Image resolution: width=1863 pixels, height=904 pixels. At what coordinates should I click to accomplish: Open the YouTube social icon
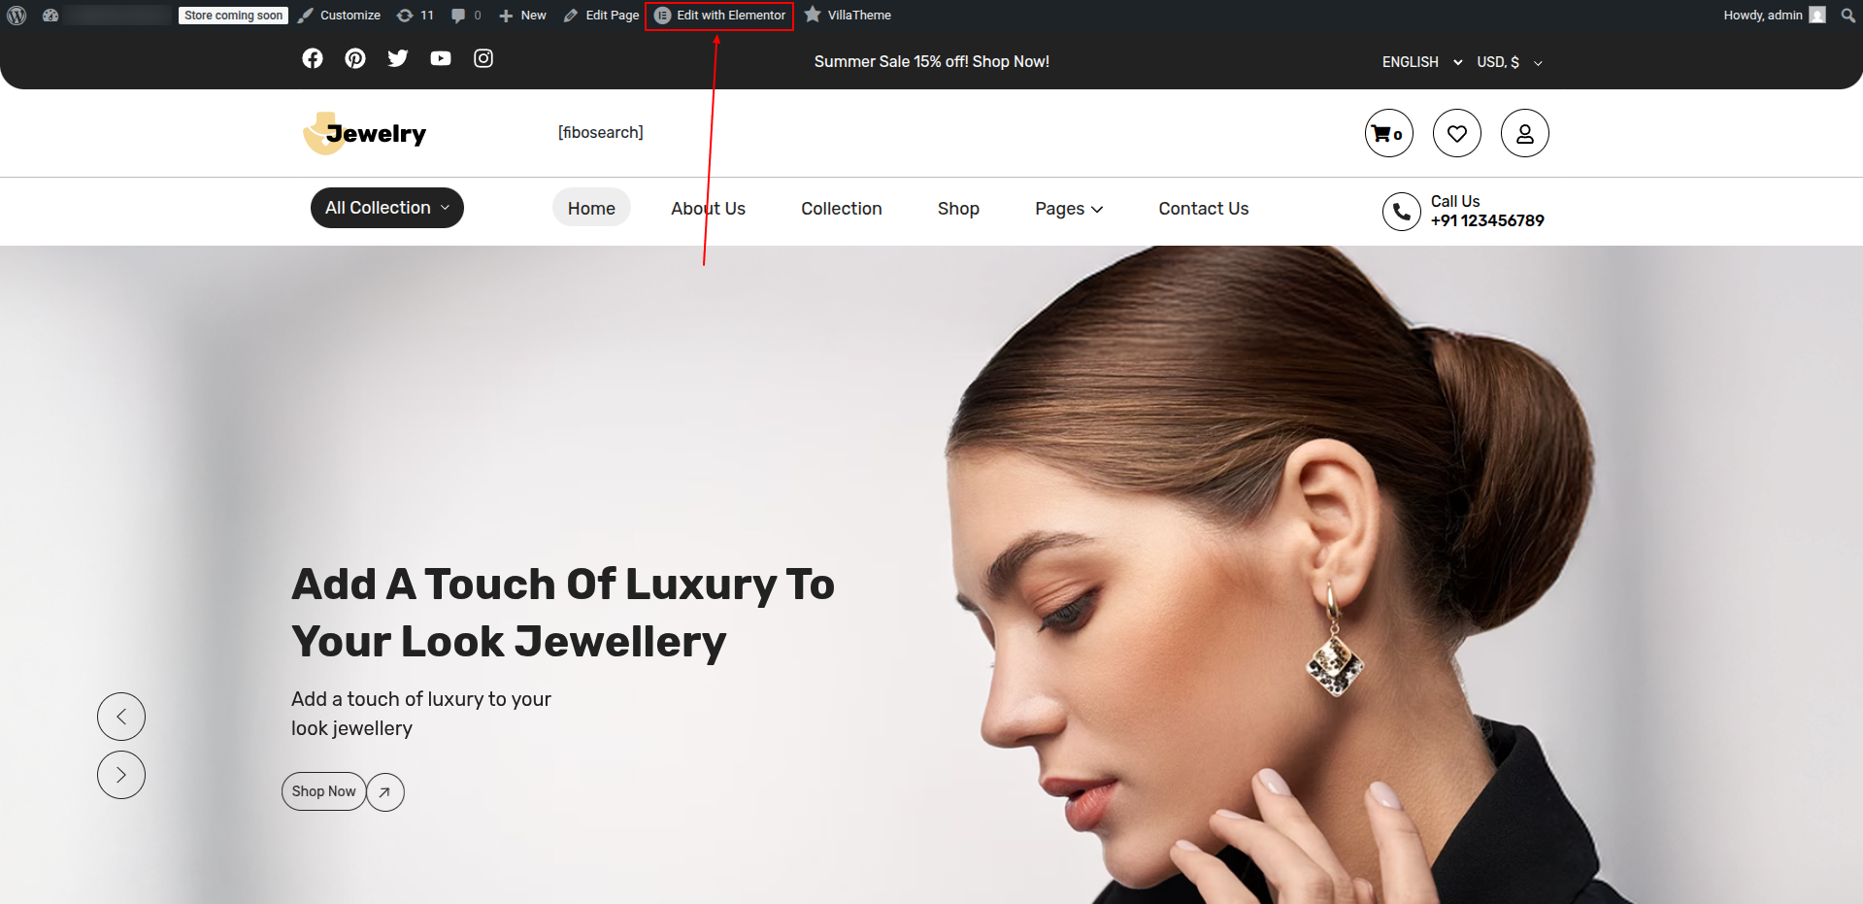441,58
